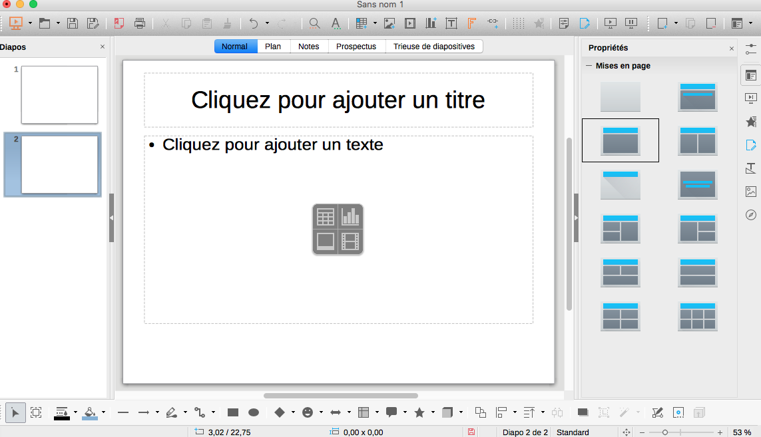Activate the selection arrow tool

15,413
